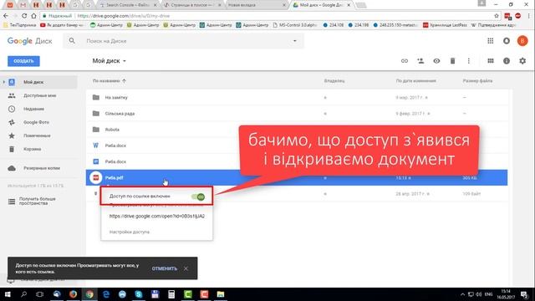Open the My Drive dropdown menu
Screen dimensions: 535x301
tap(110, 61)
